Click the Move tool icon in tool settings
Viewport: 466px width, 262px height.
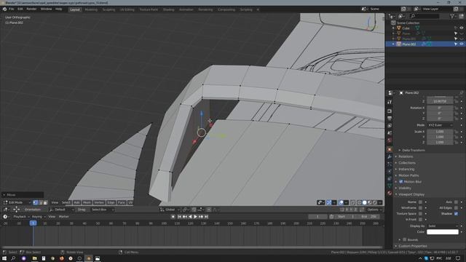16,210
